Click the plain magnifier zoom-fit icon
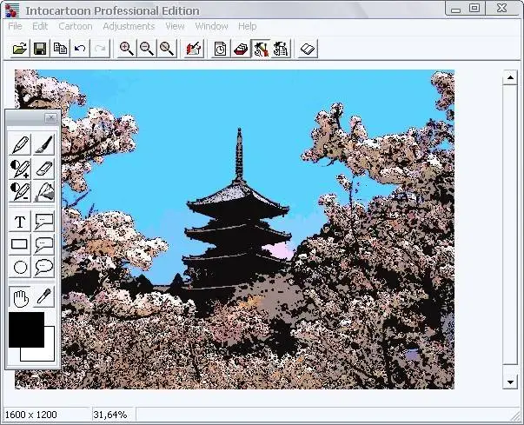Screen dimensions: 524x425 coord(167,49)
